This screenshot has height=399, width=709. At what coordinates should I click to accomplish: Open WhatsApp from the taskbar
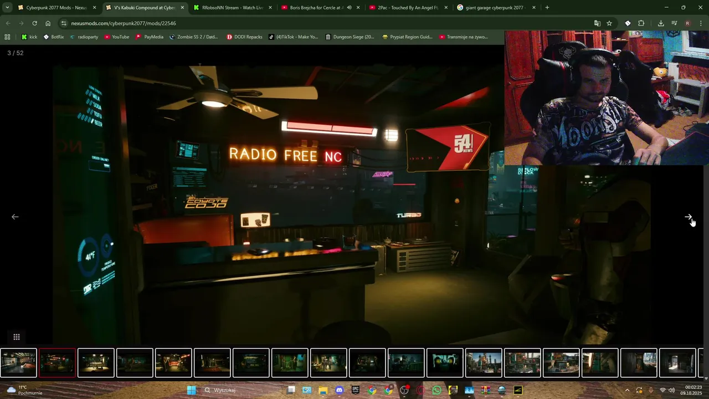436,390
